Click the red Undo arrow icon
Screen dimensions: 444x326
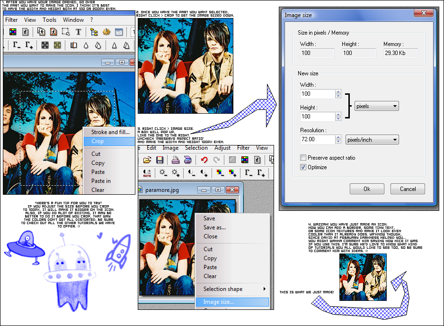(204, 160)
